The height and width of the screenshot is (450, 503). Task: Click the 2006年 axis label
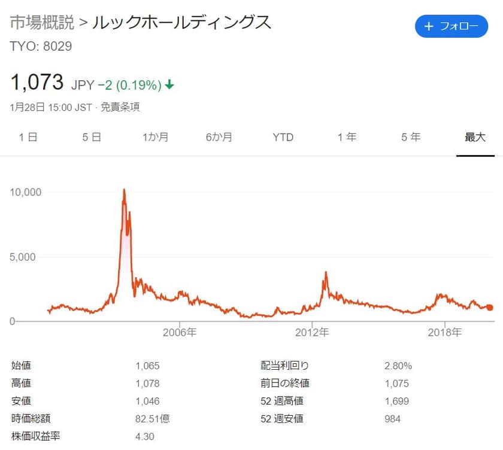180,333
